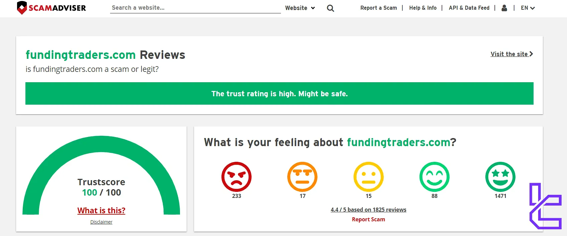
Task: Open the Report a Scam menu
Action: click(x=378, y=8)
